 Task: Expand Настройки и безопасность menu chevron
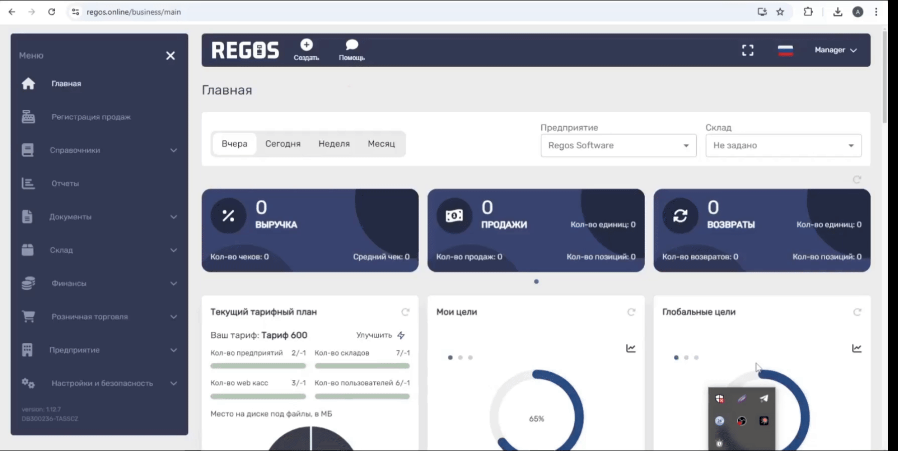pyautogui.click(x=174, y=383)
